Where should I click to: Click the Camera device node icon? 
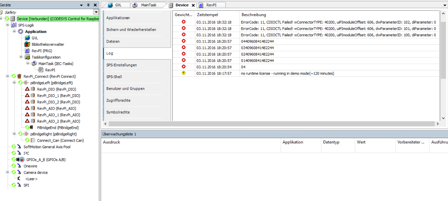[19, 172]
